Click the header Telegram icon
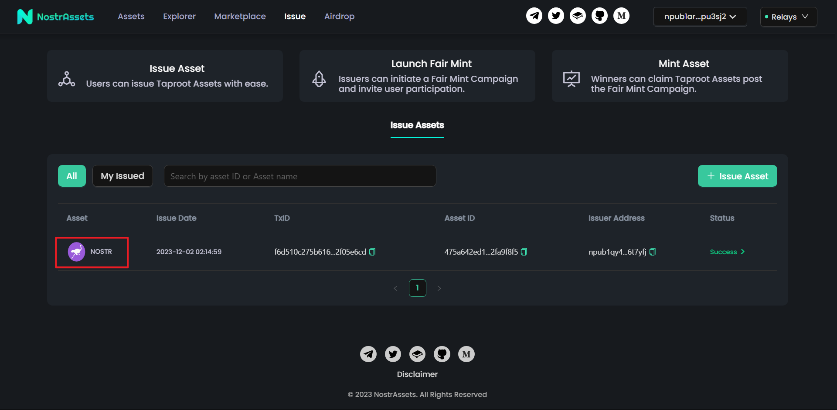The image size is (837, 410). click(534, 16)
